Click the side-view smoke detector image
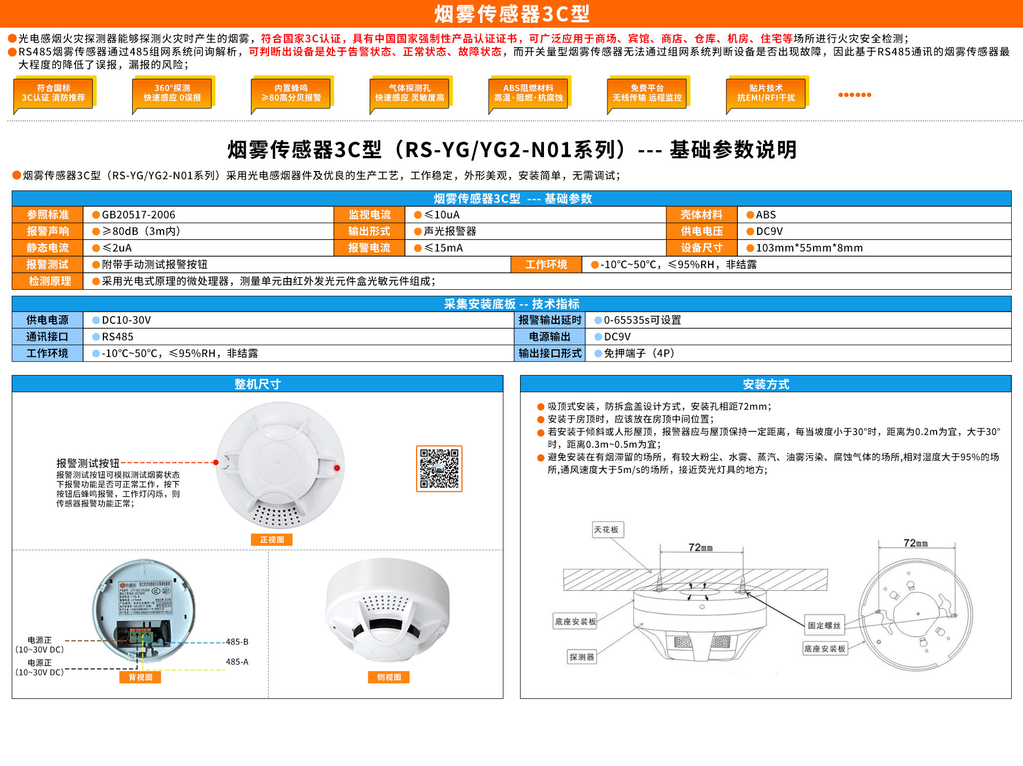 point(388,610)
